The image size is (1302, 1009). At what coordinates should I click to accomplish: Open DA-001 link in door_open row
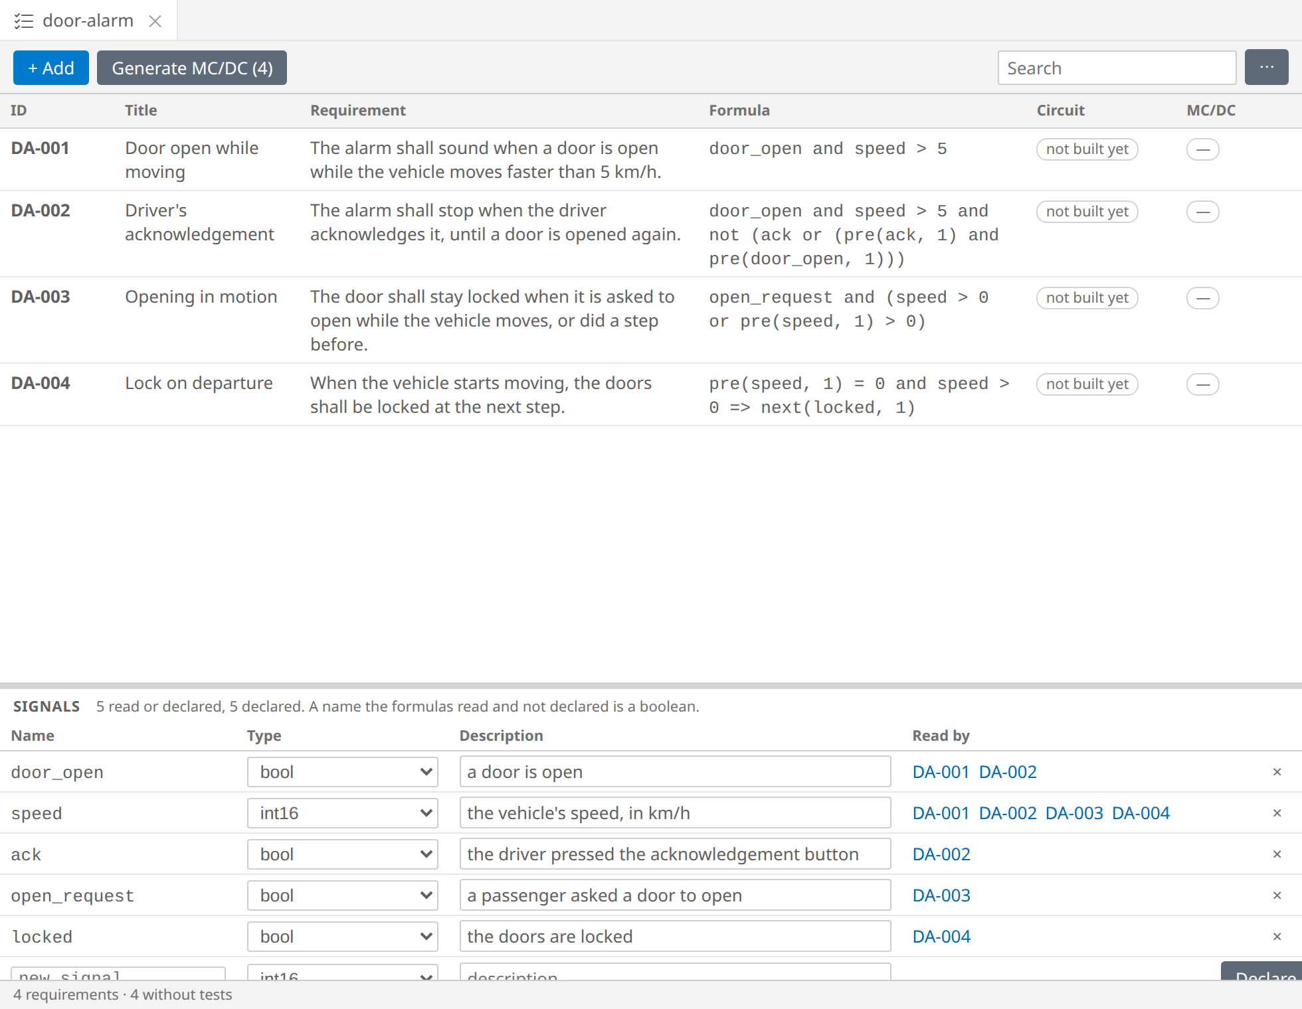tap(941, 772)
